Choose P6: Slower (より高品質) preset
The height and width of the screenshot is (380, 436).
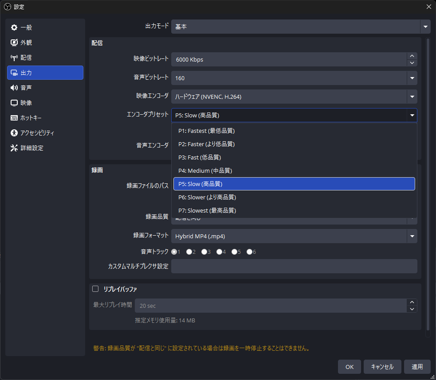(294, 198)
